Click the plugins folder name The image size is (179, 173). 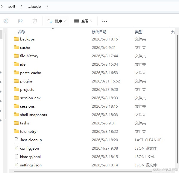coord(26,81)
